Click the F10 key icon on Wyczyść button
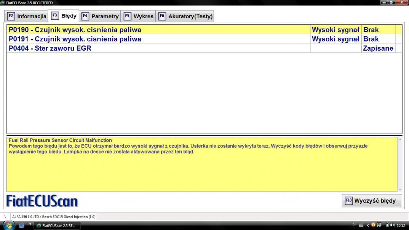The image size is (409, 230). coord(349,201)
